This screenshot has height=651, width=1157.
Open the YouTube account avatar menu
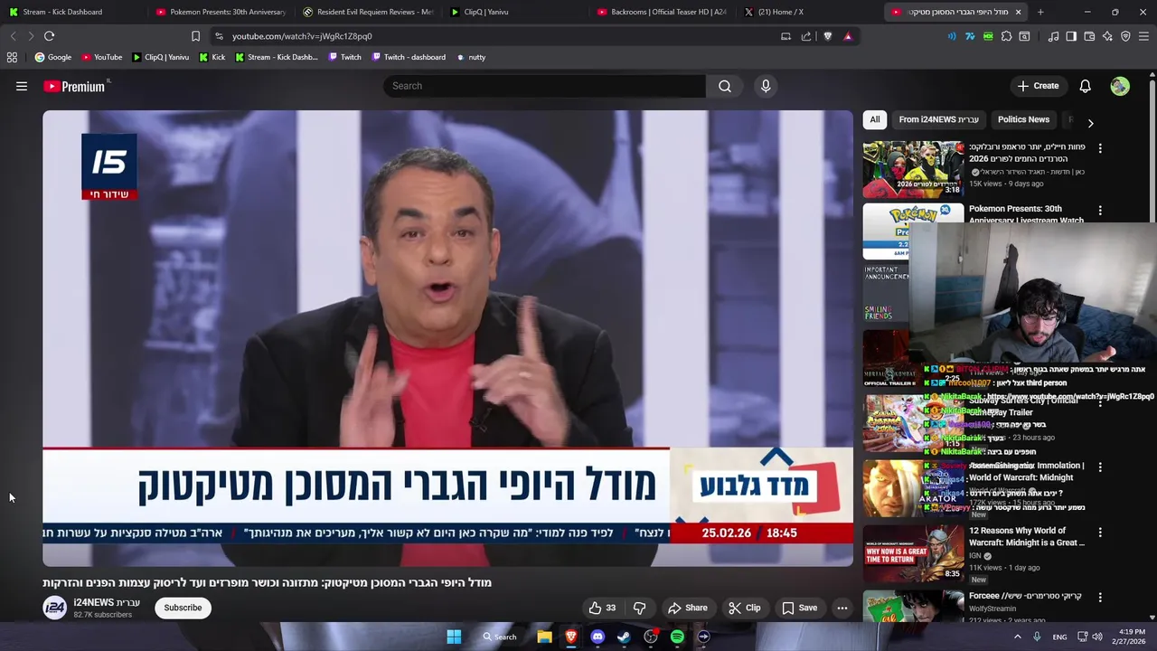(x=1120, y=86)
